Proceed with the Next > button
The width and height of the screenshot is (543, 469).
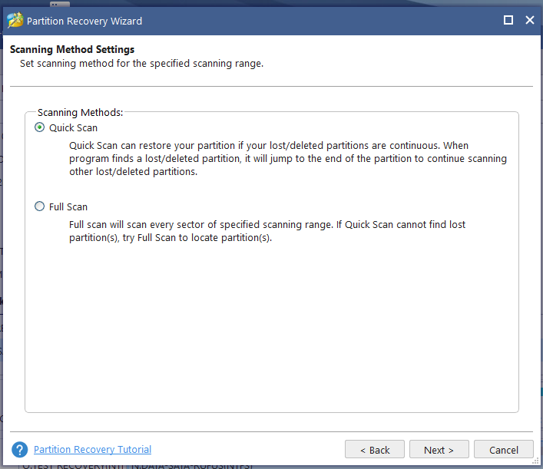coord(439,449)
